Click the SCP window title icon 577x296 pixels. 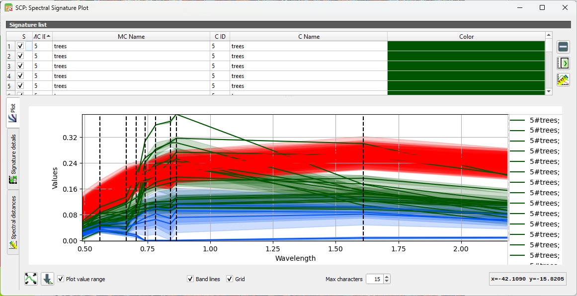click(8, 7)
